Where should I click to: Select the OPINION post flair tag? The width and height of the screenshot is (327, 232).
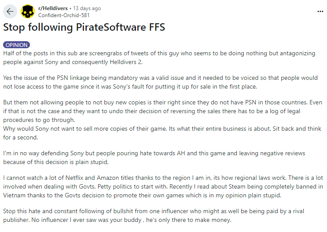(x=17, y=45)
